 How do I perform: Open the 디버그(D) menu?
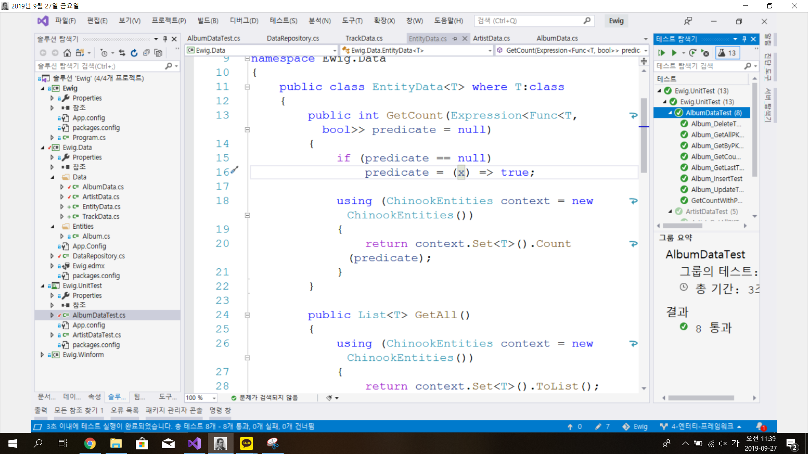[244, 21]
